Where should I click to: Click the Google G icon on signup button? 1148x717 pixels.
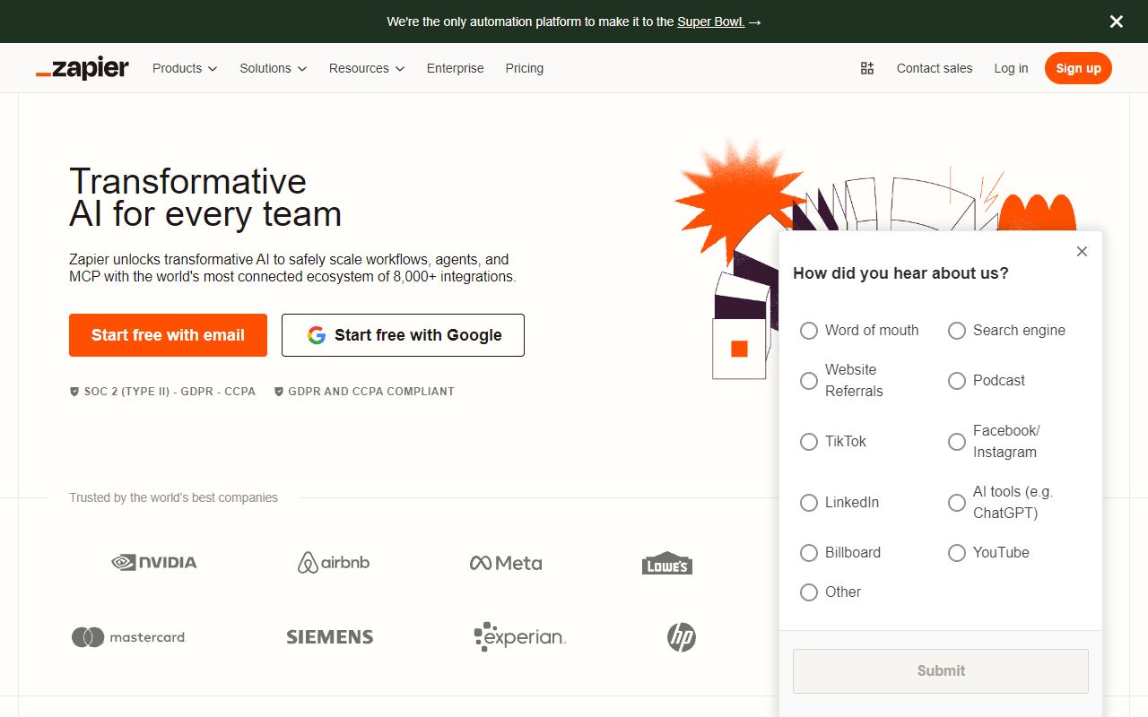tap(316, 334)
